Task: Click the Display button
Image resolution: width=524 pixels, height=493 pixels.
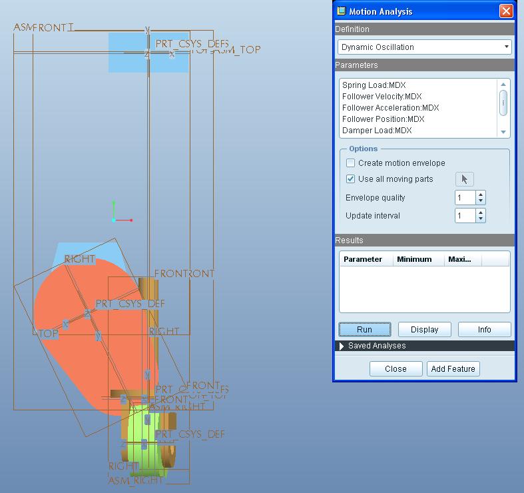Action: (x=424, y=330)
